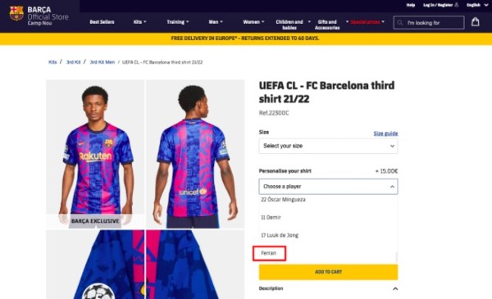The width and height of the screenshot is (492, 299).
Task: Select Ferran from the player list
Action: 269,253
